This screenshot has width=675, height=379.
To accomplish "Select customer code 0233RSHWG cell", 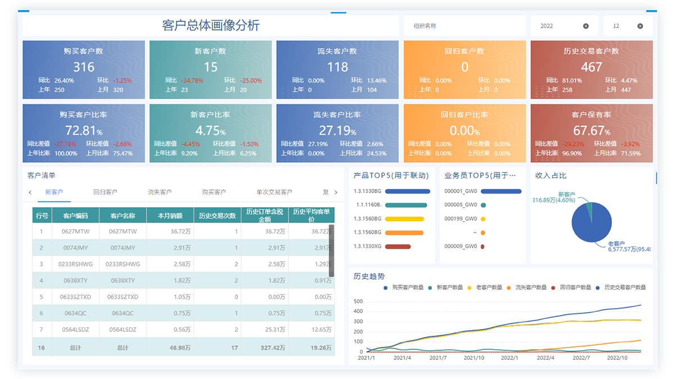I will [75, 264].
